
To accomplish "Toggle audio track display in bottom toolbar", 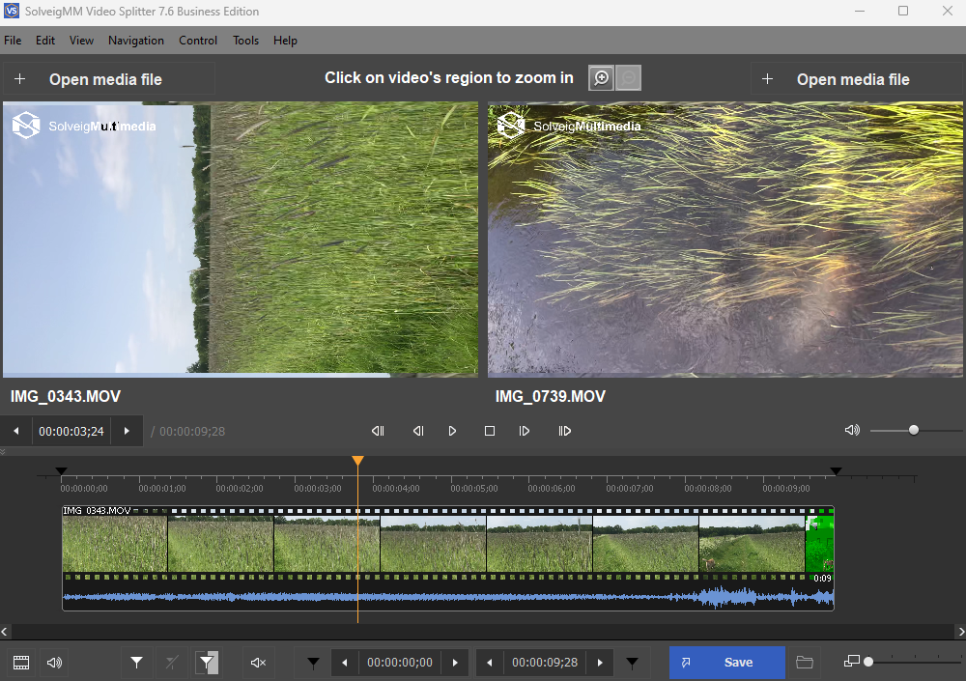I will [x=54, y=663].
